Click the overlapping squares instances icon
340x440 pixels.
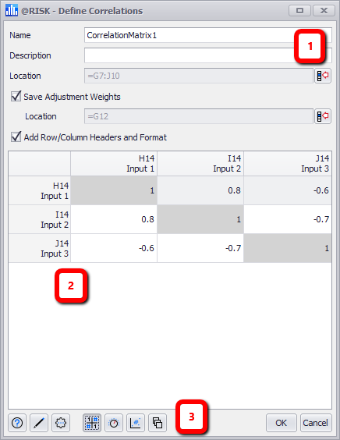click(x=158, y=423)
